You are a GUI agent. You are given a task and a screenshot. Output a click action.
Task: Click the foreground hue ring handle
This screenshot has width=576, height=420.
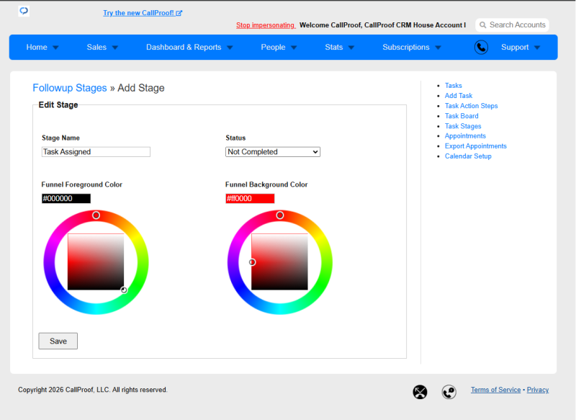pyautogui.click(x=96, y=215)
